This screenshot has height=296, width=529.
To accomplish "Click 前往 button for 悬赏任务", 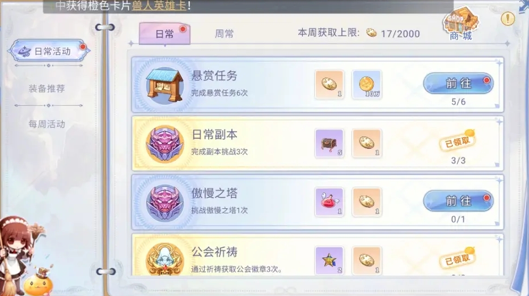I will pos(458,83).
